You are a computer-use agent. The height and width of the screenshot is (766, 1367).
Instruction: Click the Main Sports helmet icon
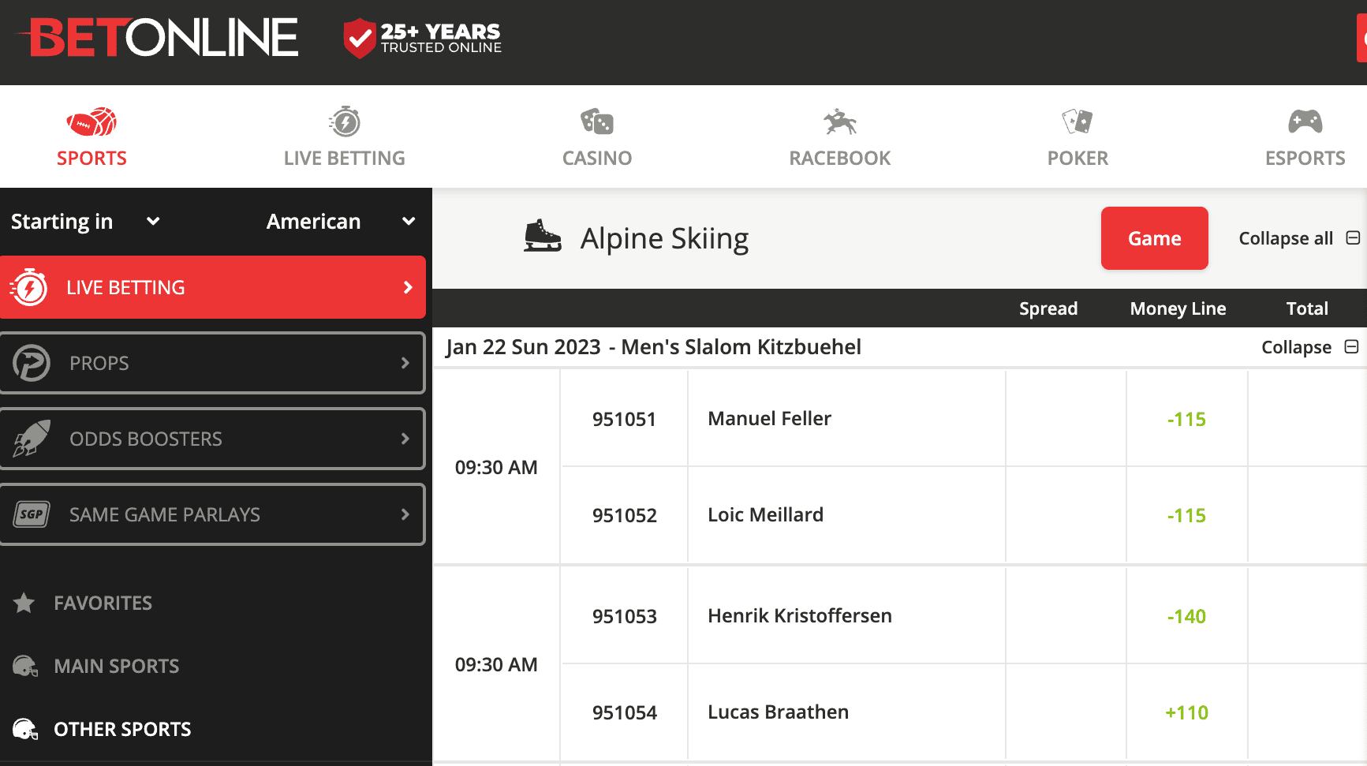click(25, 667)
